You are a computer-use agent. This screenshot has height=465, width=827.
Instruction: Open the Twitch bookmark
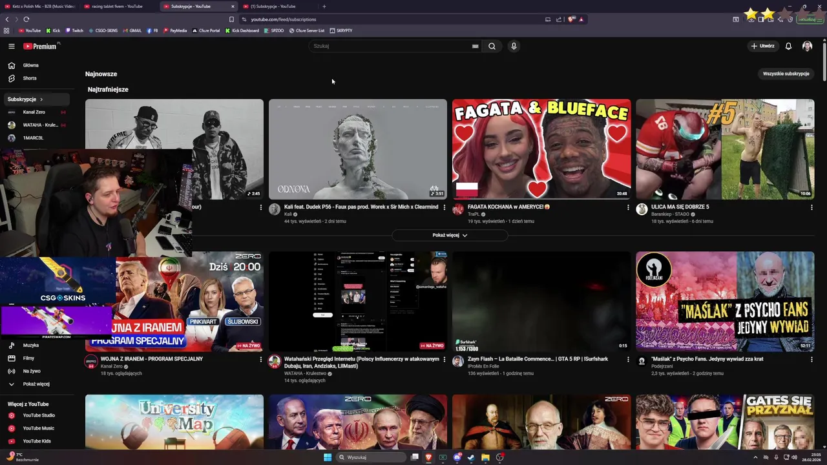tap(74, 30)
